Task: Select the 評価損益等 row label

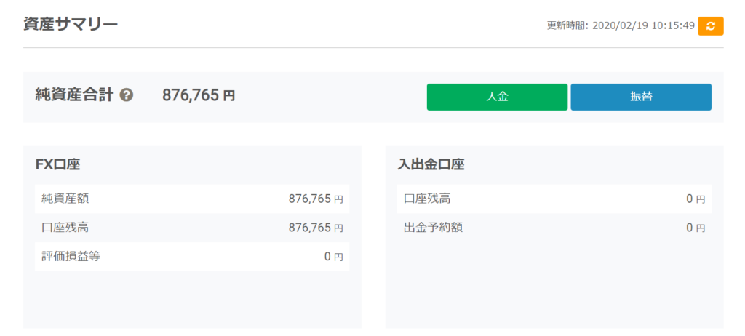Action: point(71,257)
